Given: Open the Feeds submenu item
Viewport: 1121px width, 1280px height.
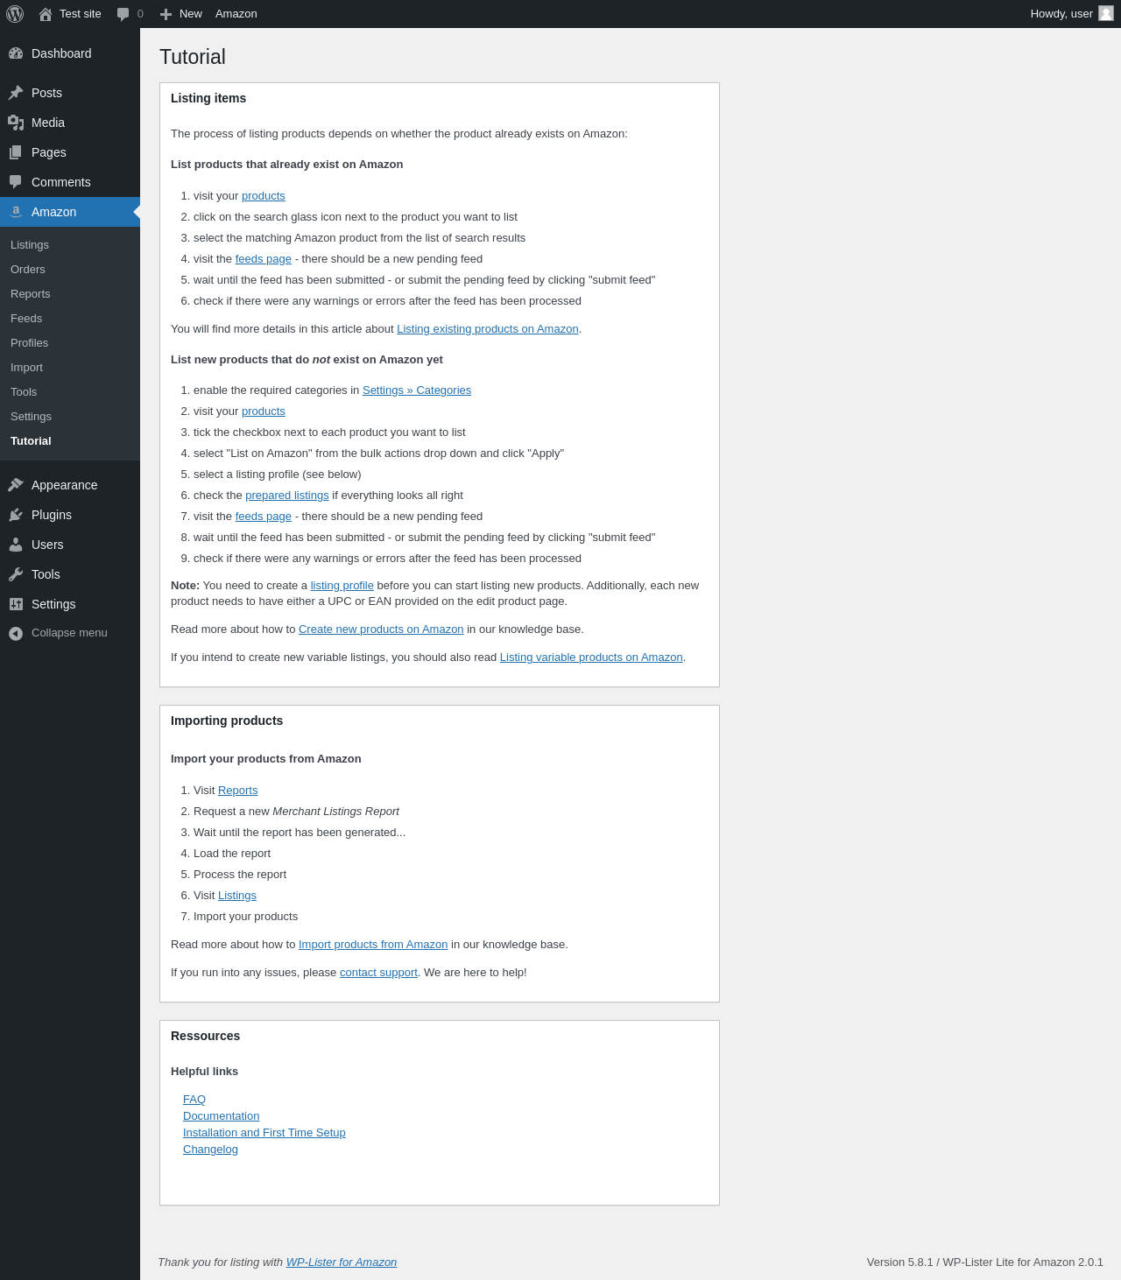Looking at the screenshot, I should coord(26,319).
